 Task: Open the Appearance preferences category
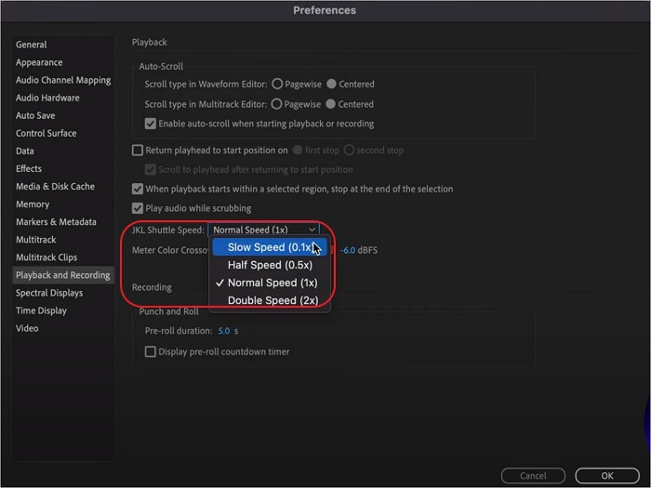(x=39, y=62)
